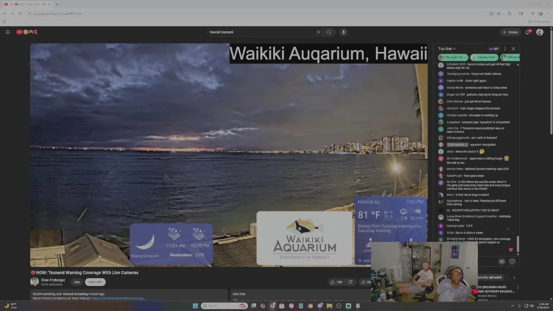
Task: Run search with magnifying glass button
Action: (x=329, y=32)
